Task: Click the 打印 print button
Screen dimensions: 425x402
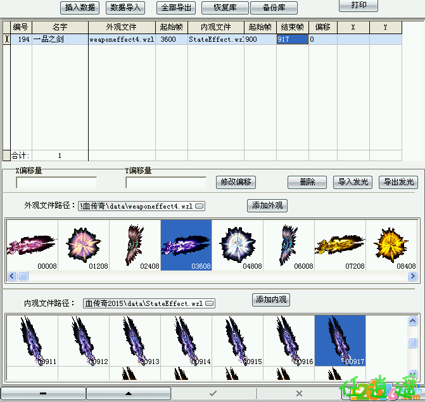Action: click(x=358, y=6)
